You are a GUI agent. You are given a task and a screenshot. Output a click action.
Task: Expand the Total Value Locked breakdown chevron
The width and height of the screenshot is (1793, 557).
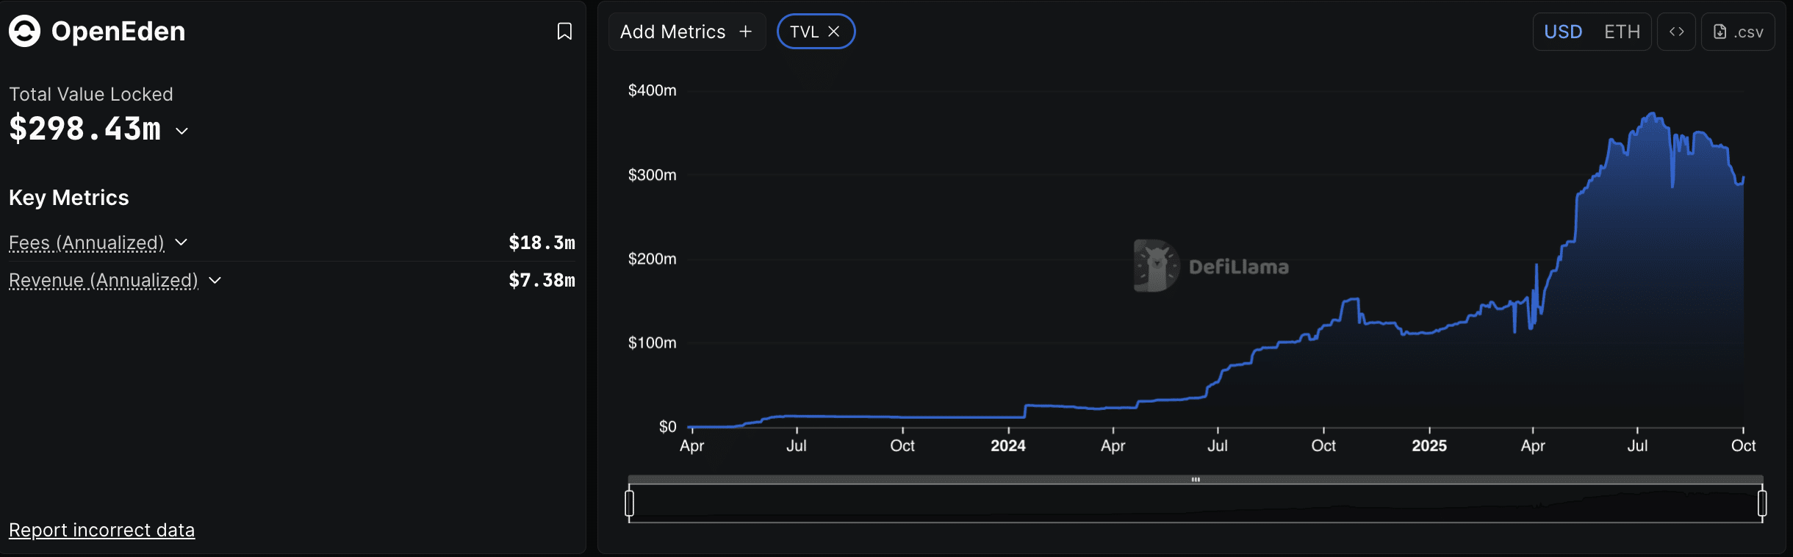point(182,131)
